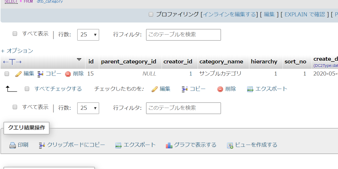
Task: Click copy icon for row 15
Action: pos(41,74)
